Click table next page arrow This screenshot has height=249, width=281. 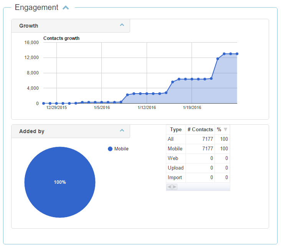pos(175,187)
